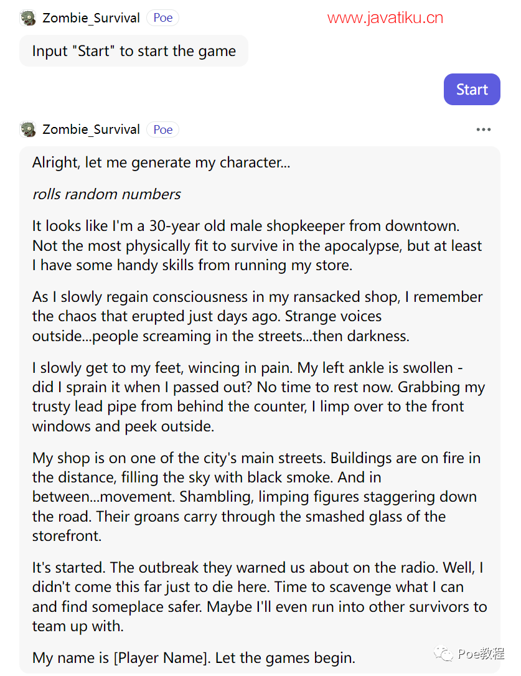The image size is (521, 676).
Task: Click the paragraph about the 30-year old shopkeeper
Action: (x=257, y=245)
